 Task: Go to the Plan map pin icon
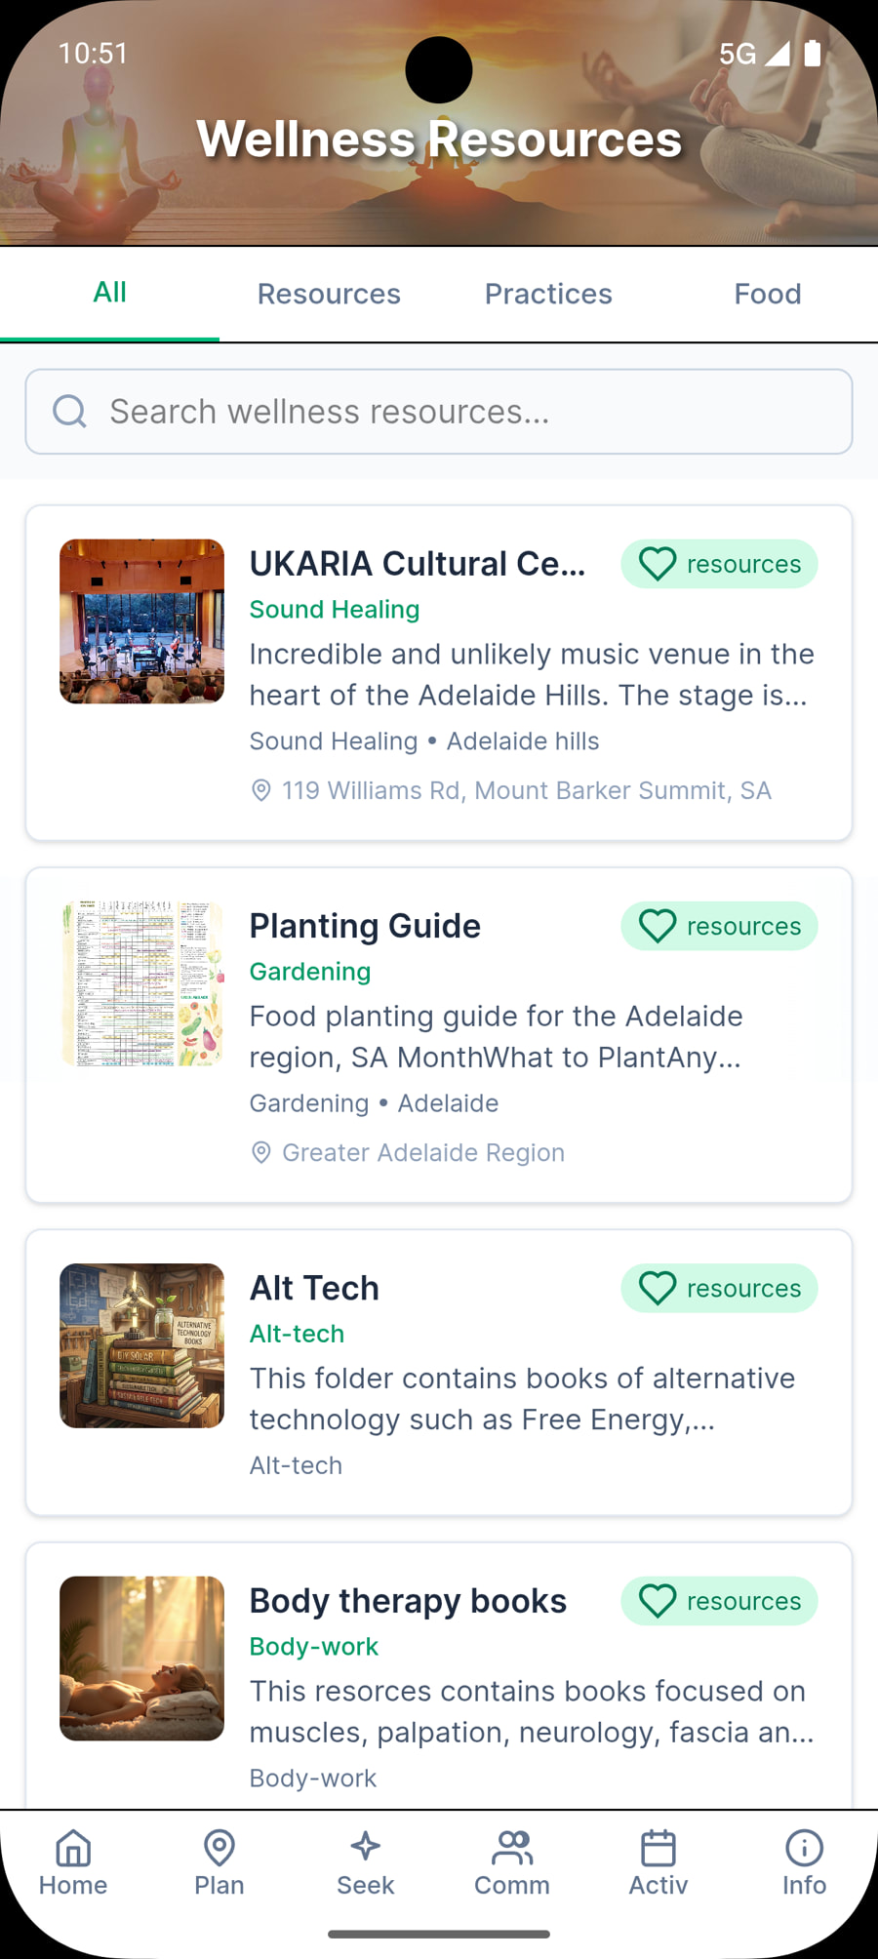[219, 1848]
